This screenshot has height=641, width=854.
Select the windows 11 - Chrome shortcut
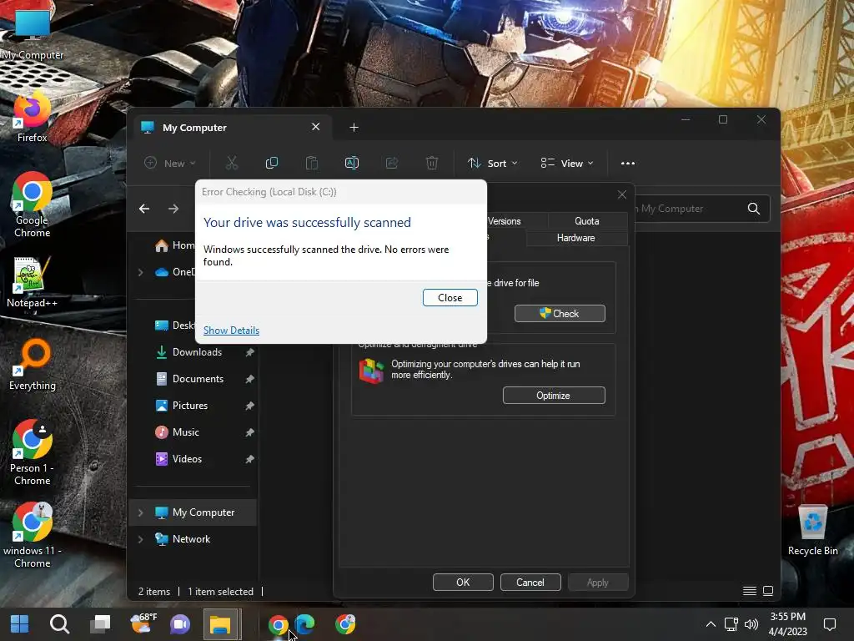pyautogui.click(x=33, y=535)
